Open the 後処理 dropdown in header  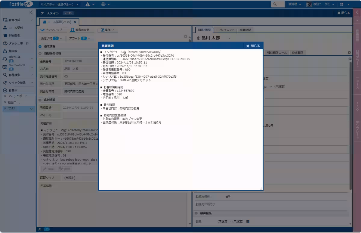click(294, 4)
